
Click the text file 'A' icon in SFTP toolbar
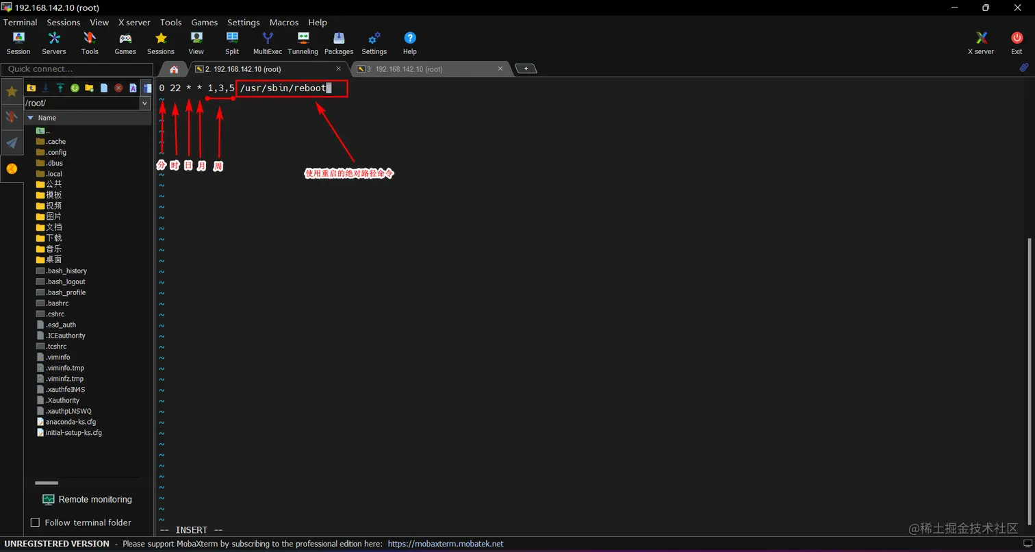coord(133,88)
